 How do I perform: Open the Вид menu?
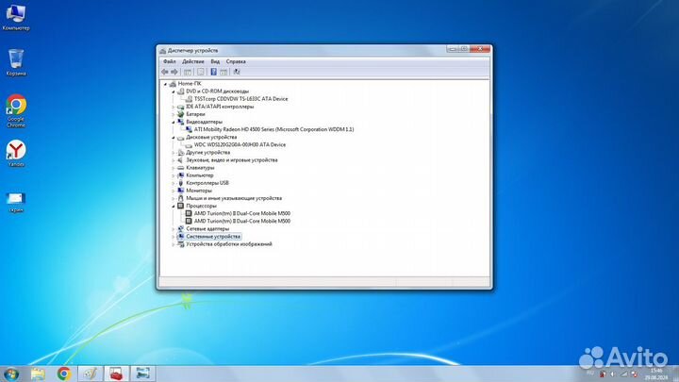click(215, 61)
